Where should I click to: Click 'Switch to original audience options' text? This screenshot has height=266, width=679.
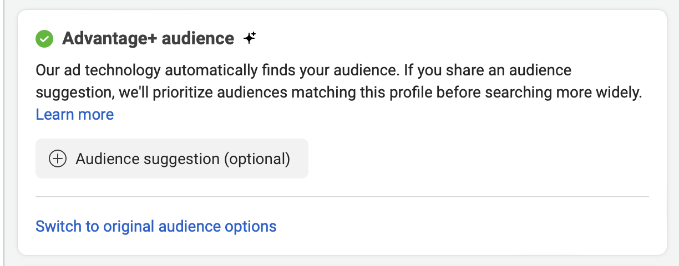(156, 227)
